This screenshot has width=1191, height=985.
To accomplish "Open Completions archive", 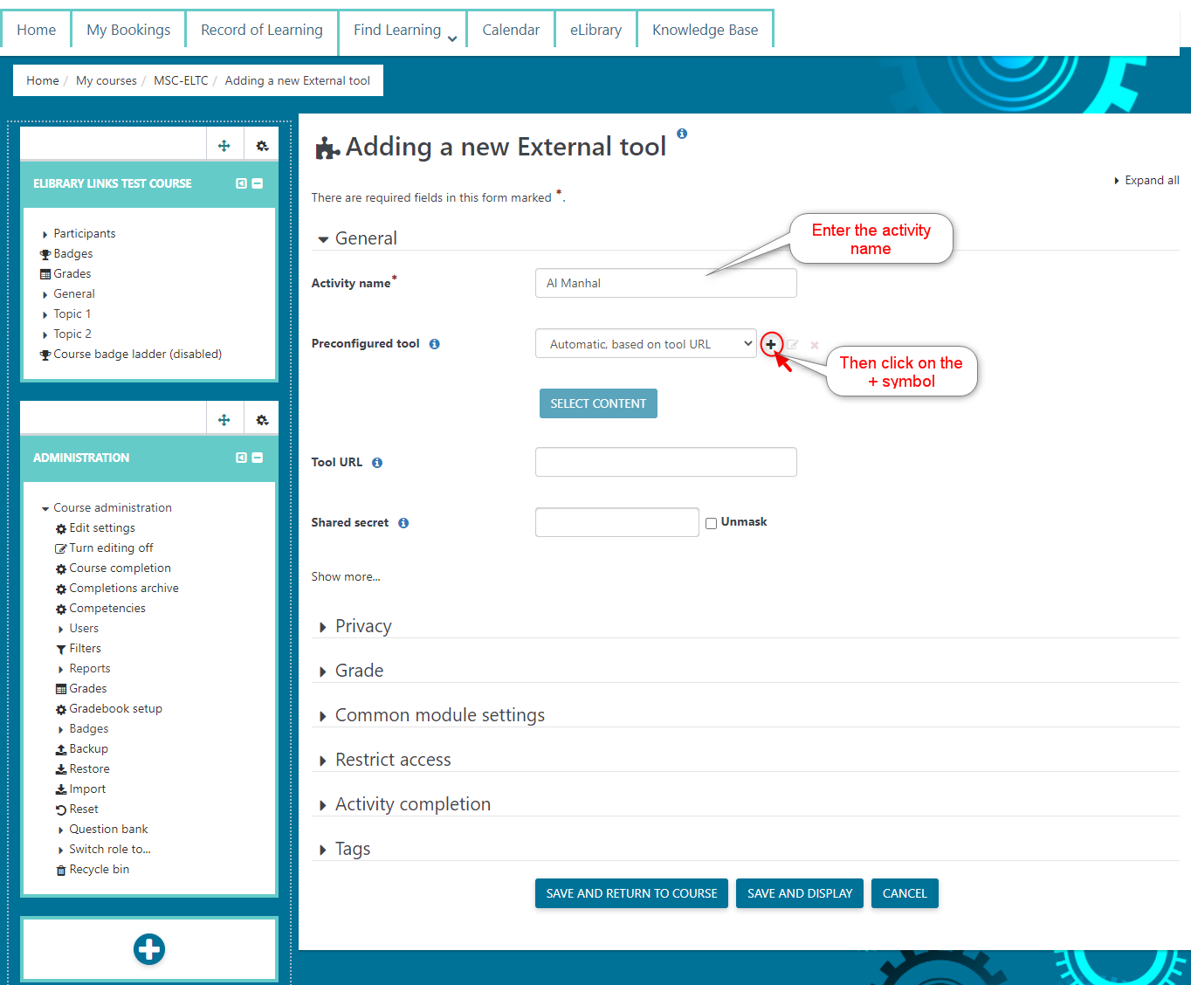I will pyautogui.click(x=117, y=589).
